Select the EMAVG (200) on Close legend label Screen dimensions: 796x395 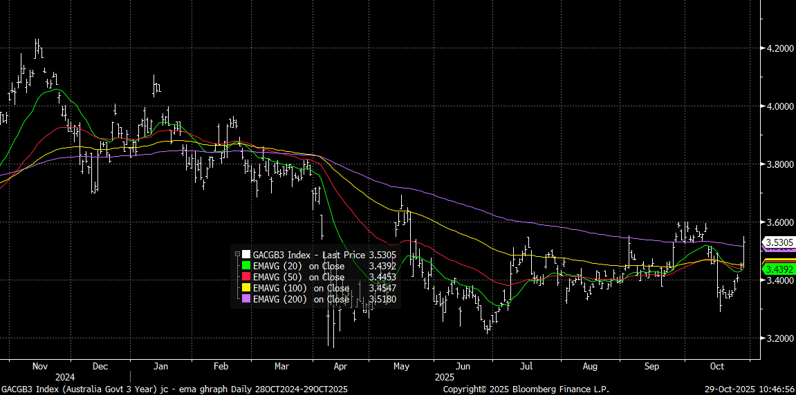[x=301, y=299]
